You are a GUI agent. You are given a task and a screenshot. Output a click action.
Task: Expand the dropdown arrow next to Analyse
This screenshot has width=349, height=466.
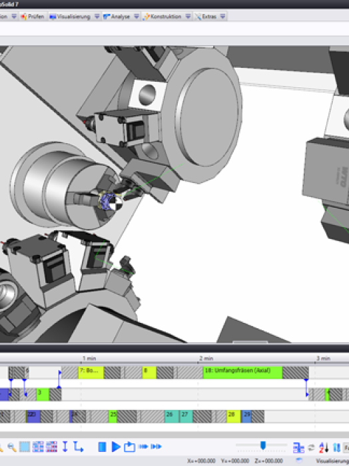coord(137,17)
